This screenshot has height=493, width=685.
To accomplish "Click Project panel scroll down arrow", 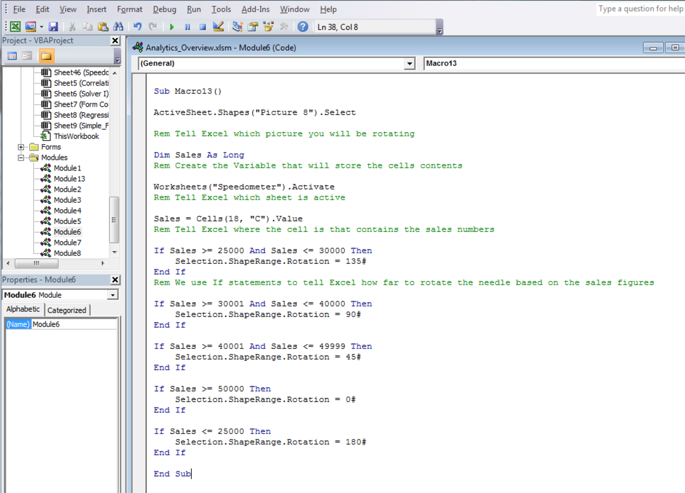I will click(114, 252).
